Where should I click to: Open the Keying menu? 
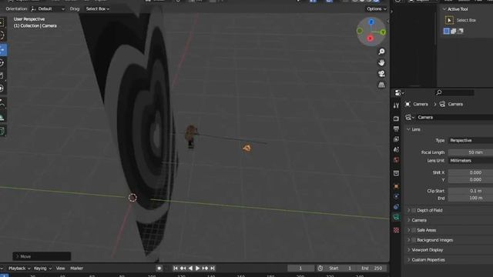point(42,269)
